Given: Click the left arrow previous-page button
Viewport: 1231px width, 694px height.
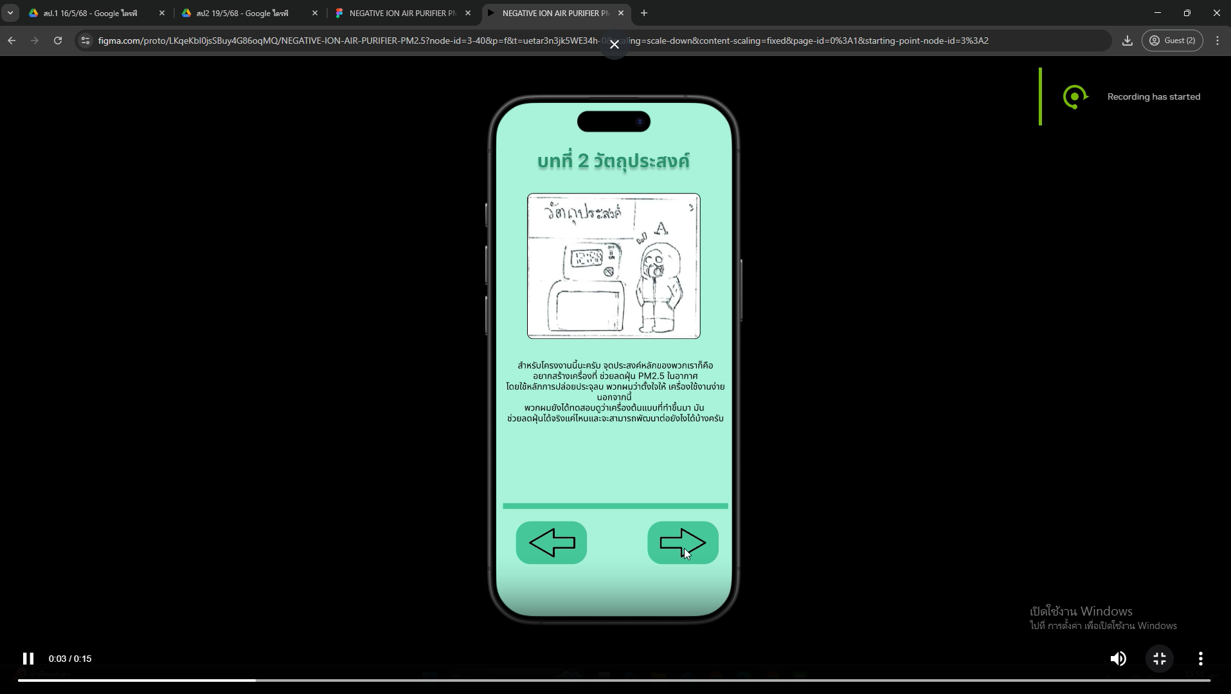Looking at the screenshot, I should click(x=551, y=542).
